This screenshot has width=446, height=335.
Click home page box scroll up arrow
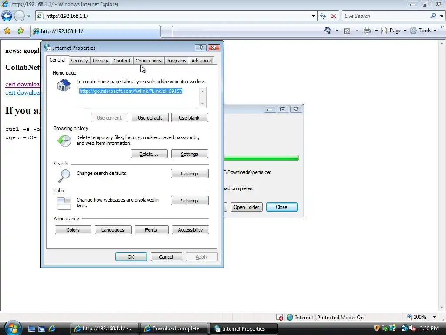tap(203, 92)
